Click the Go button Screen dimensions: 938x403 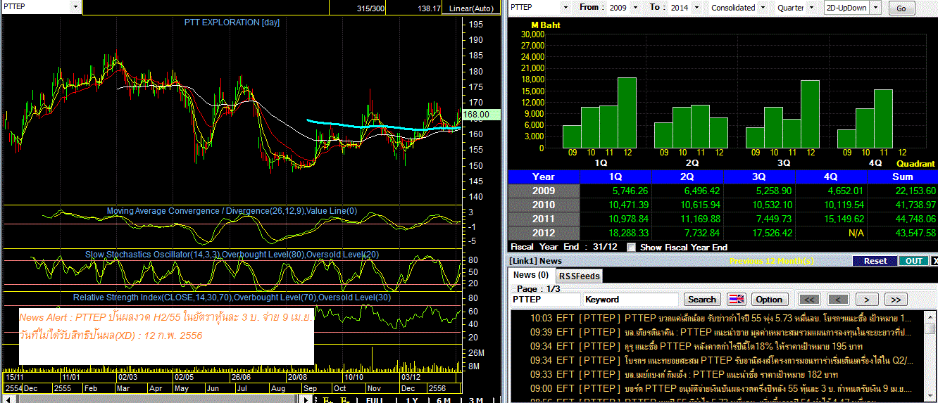pos(901,8)
